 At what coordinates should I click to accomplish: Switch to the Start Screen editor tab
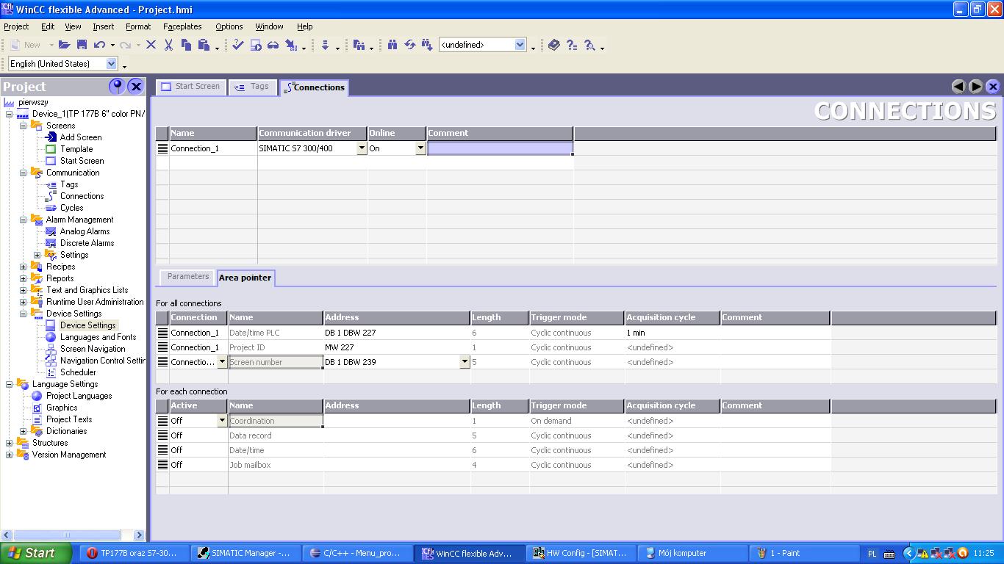[x=190, y=87]
